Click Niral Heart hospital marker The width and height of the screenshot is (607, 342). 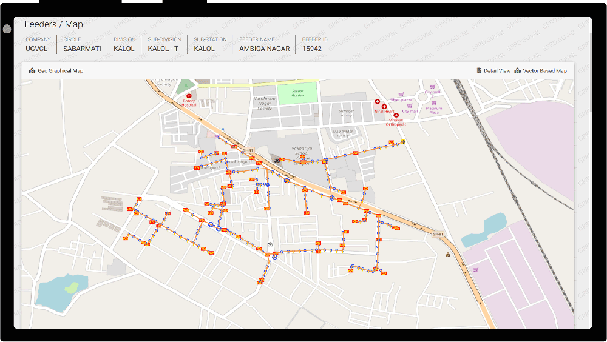(384, 106)
